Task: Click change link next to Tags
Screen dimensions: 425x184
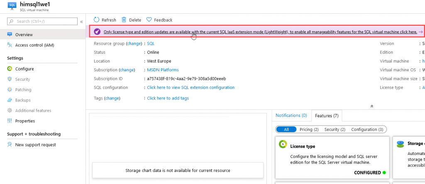Action: point(112,98)
